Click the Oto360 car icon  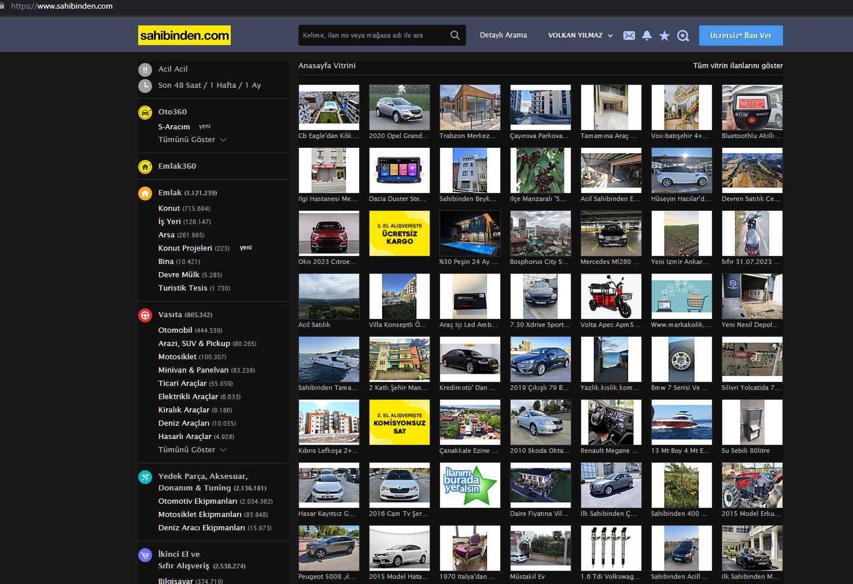coord(145,113)
